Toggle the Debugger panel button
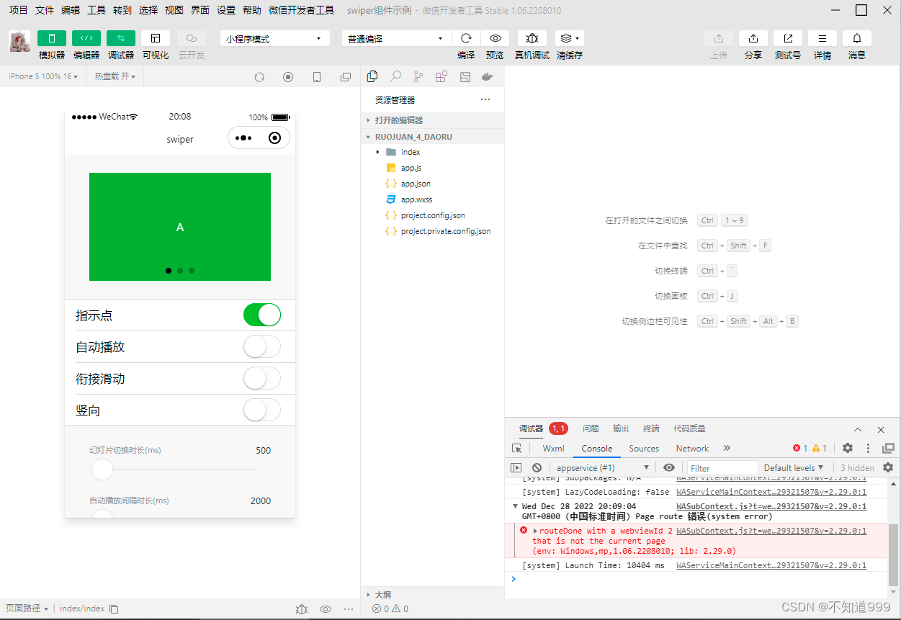Viewport: 901px width, 620px height. tap(121, 38)
